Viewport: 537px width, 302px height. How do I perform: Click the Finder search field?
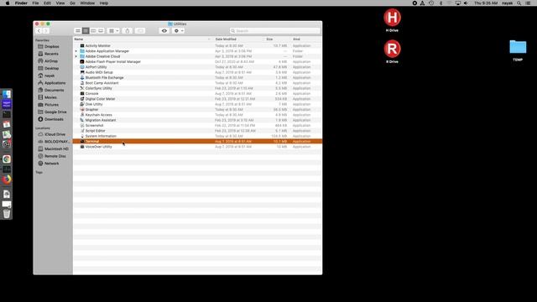pyautogui.click(x=275, y=31)
